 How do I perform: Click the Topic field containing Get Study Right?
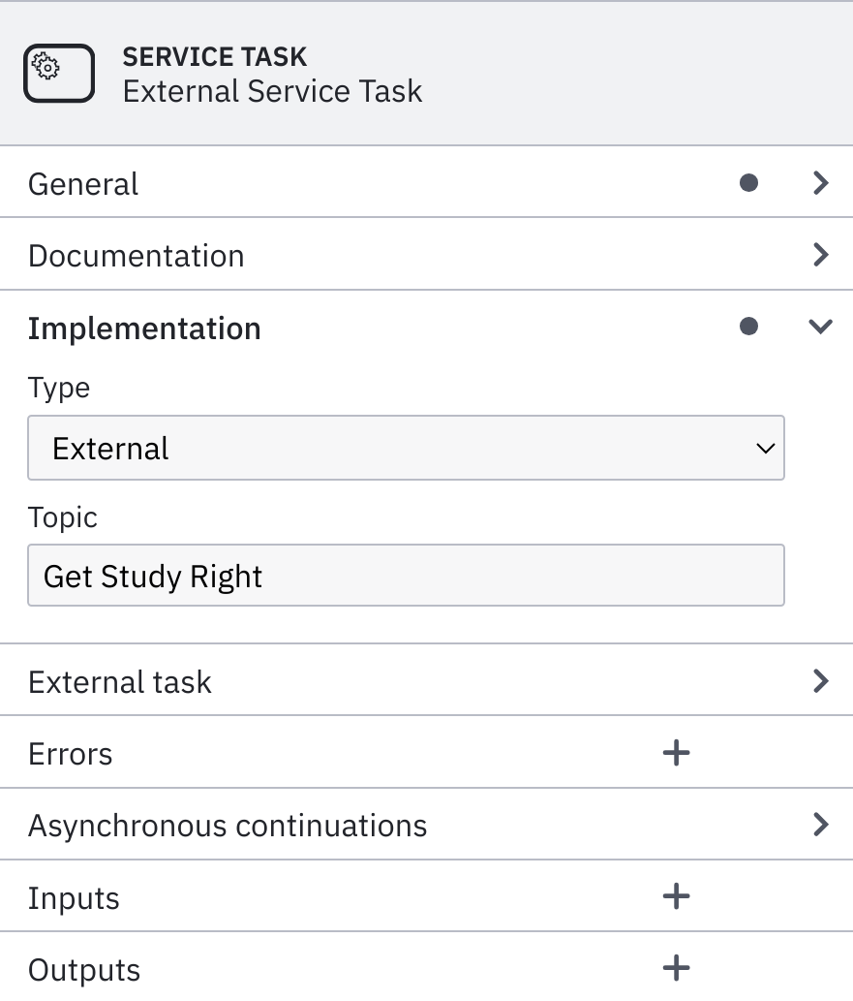point(406,576)
